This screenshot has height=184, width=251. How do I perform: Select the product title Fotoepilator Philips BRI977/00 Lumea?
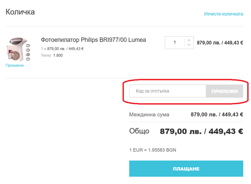coord(93,40)
